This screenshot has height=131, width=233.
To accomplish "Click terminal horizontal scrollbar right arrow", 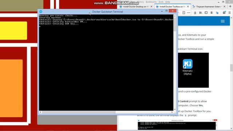I will pyautogui.click(x=172, y=112).
